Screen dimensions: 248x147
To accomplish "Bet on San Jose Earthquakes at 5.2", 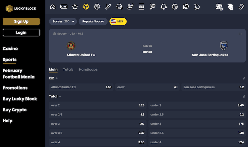I will 213,87.
